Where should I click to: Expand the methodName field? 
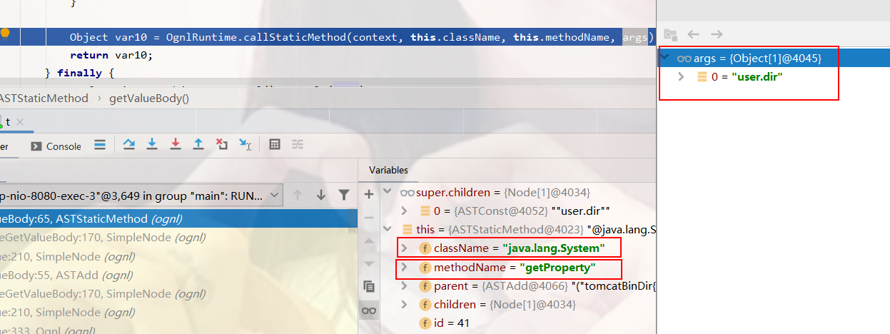coord(404,267)
